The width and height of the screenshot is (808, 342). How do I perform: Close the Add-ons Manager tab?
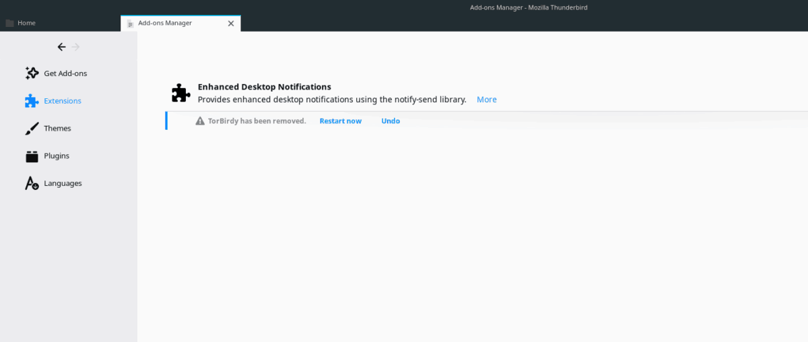231,23
